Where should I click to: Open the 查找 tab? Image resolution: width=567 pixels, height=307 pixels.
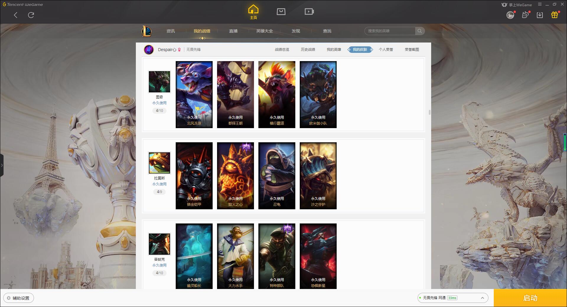[327, 31]
